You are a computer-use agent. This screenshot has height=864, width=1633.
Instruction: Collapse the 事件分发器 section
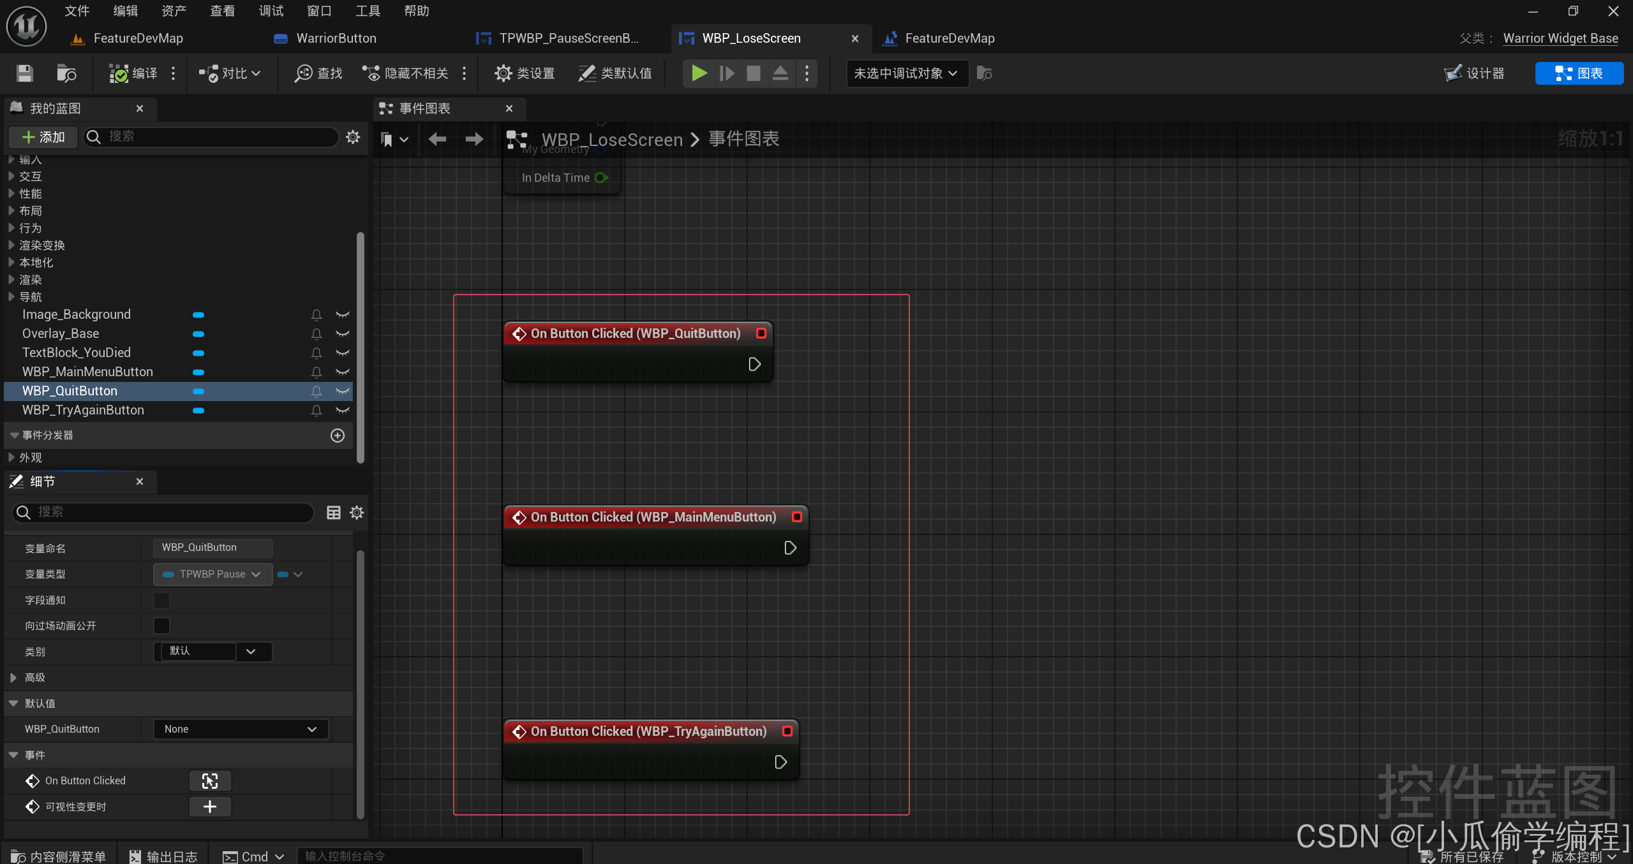point(14,435)
